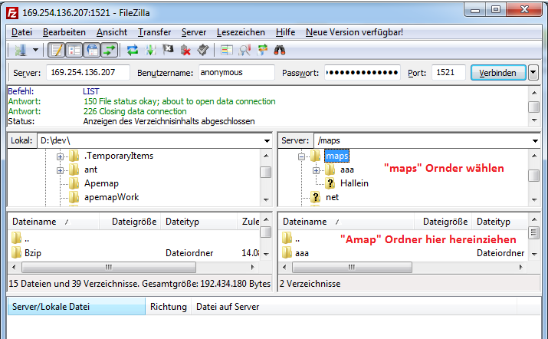Screen dimensions: 548x339
Task: Open Neue Version verfügbar! menu
Action: coord(354,32)
